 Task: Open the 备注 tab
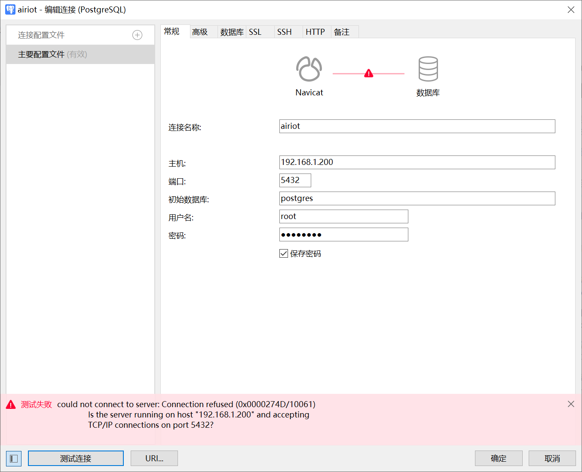pos(342,32)
